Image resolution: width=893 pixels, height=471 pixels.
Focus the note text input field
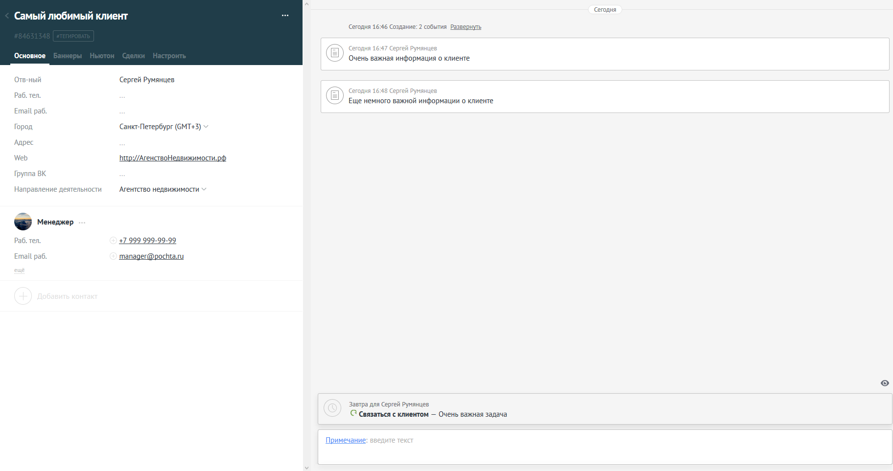click(x=605, y=447)
